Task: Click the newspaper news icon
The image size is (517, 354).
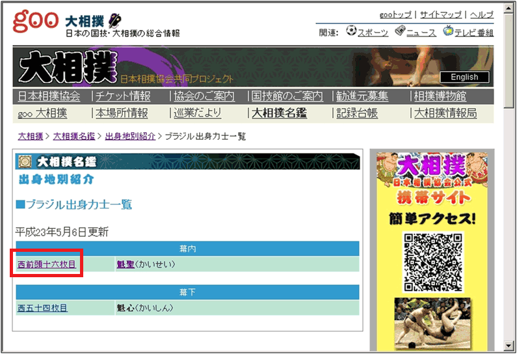Action: (x=400, y=31)
